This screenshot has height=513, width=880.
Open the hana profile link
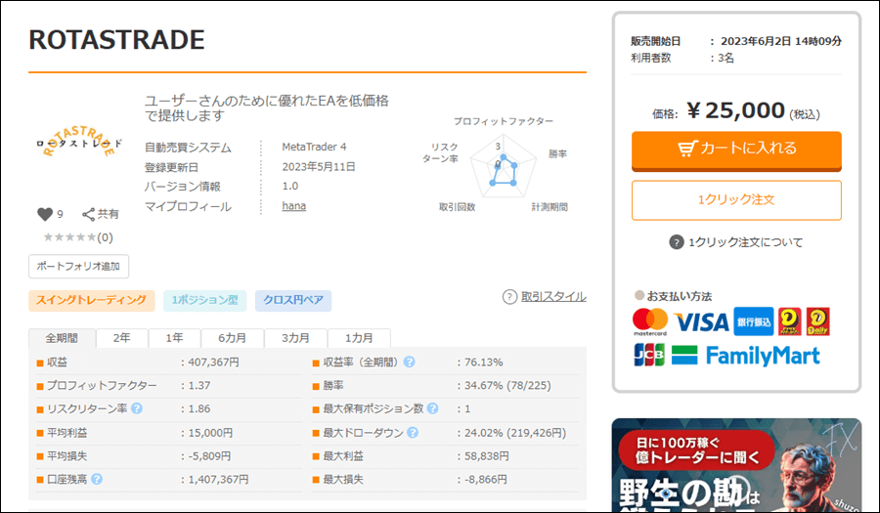pos(293,206)
